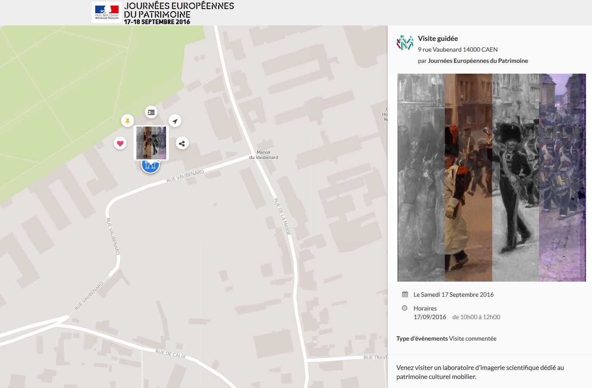This screenshot has width=592, height=388.
Task: Open the event details list icon
Action: [151, 112]
